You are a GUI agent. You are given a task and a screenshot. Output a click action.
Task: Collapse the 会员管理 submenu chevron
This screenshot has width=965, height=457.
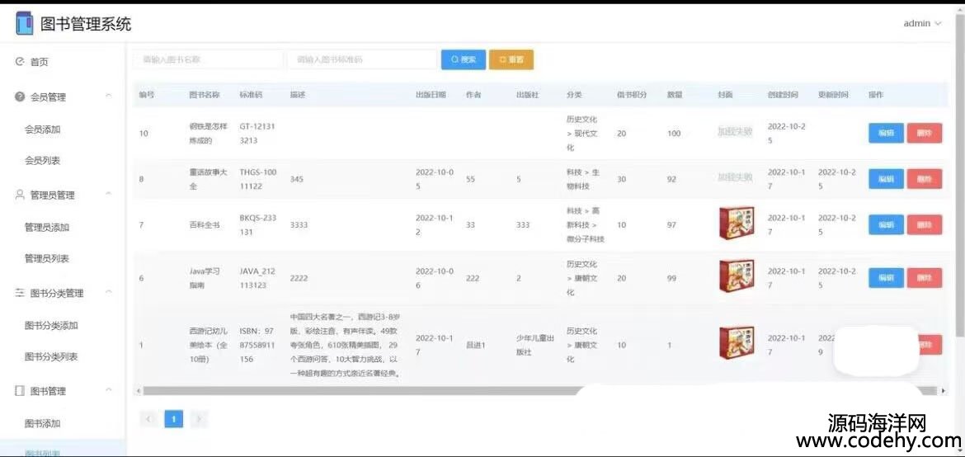[x=109, y=97]
